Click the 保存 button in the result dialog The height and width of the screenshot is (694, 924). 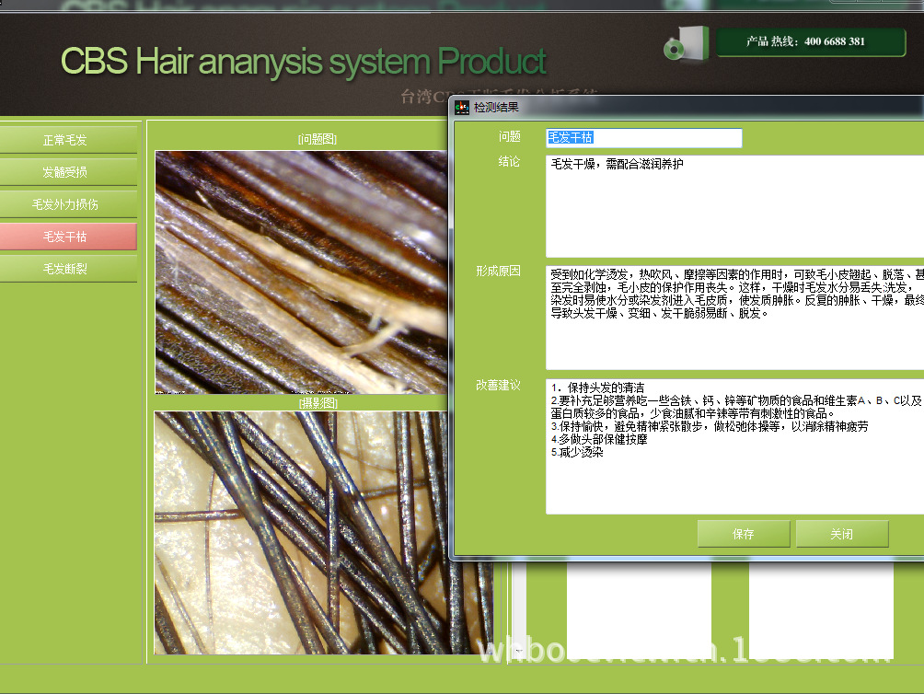click(x=743, y=534)
